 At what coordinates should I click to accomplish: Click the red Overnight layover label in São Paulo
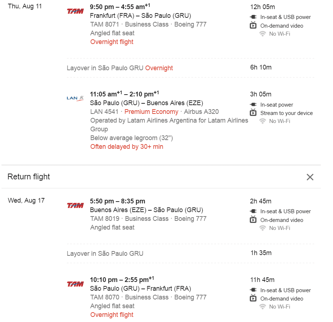pos(159,68)
